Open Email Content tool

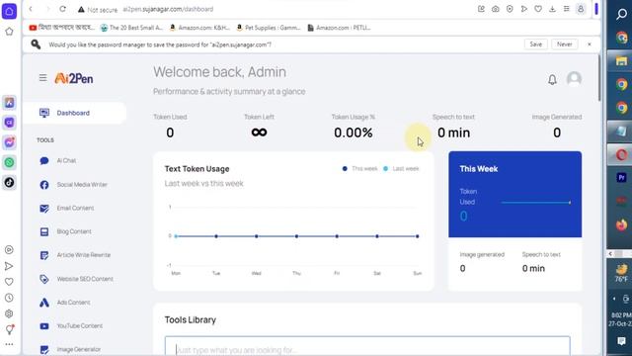75,208
